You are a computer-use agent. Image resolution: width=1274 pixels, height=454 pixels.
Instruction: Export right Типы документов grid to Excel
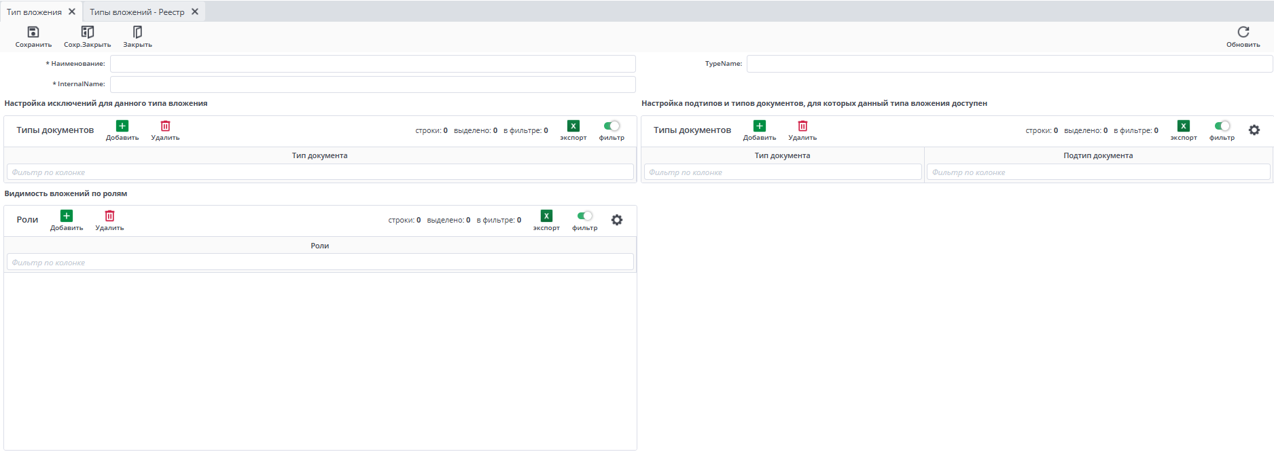1184,127
